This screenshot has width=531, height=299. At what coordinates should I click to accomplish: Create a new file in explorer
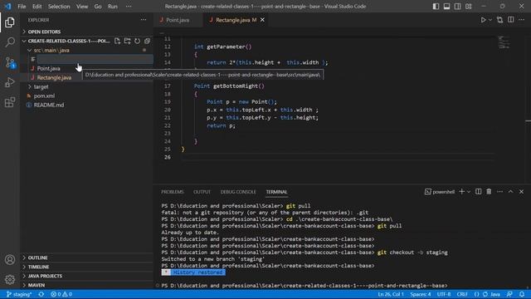tap(117, 41)
